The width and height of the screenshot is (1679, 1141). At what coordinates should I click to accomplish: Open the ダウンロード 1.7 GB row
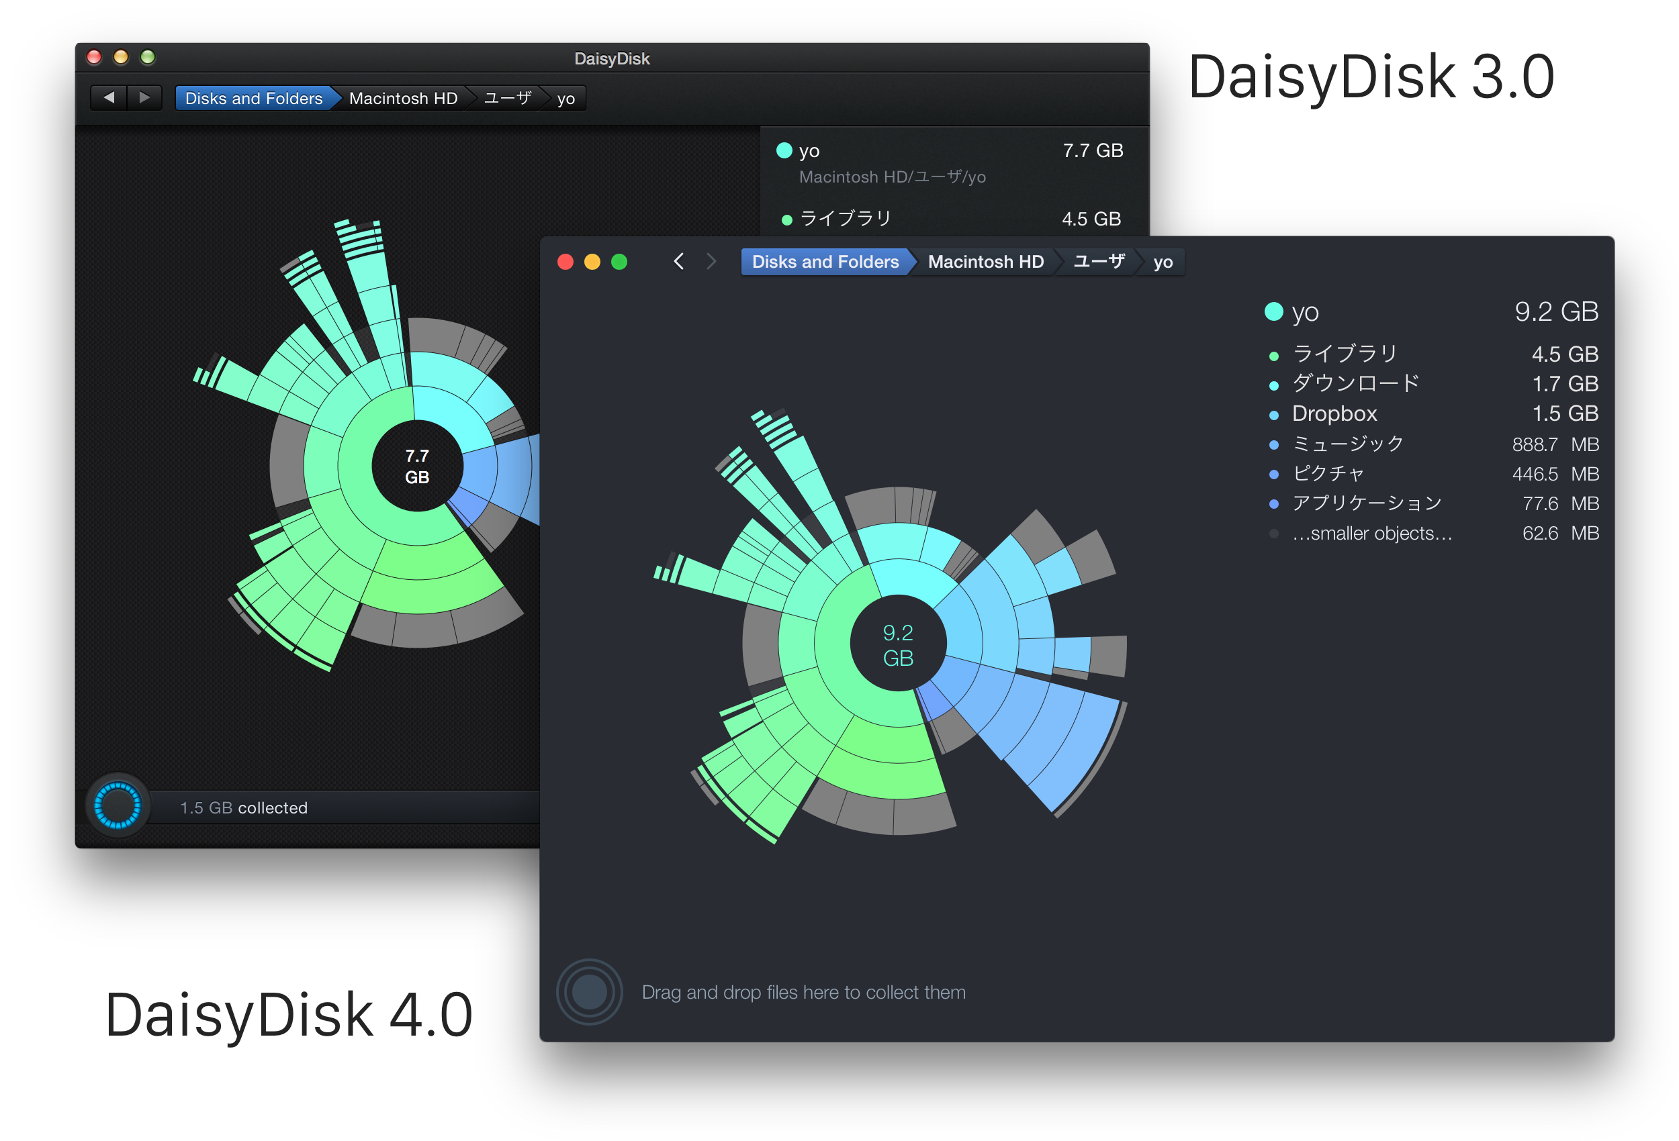[1431, 383]
